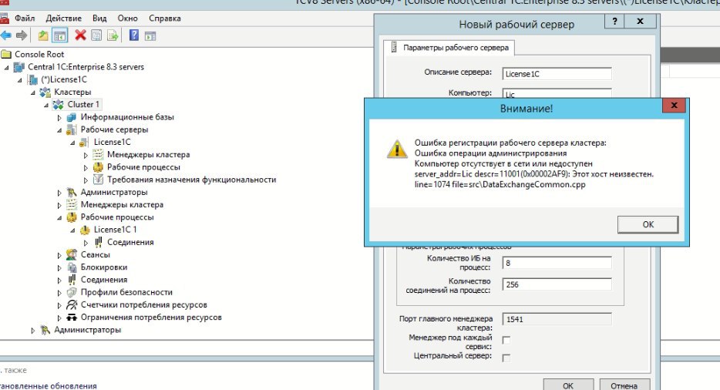Select License1C under Рабочие серверы

coord(112,143)
